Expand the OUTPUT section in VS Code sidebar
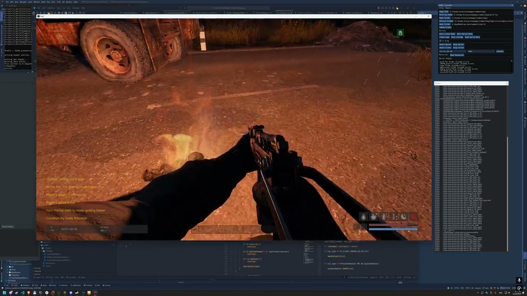The image size is (527, 296). coord(37,274)
